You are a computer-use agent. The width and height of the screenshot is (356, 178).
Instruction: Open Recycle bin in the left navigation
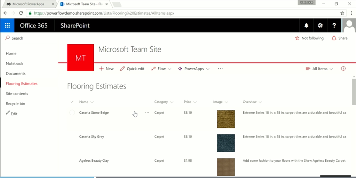[15, 104]
